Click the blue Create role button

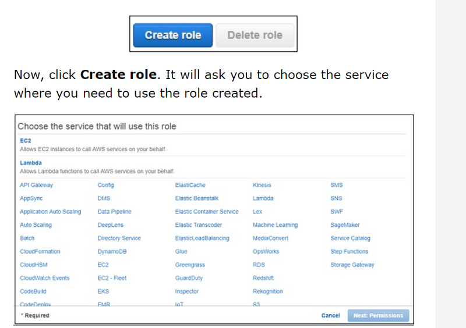pos(172,35)
